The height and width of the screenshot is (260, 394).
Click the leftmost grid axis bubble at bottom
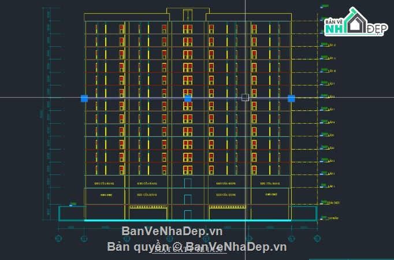click(58, 237)
